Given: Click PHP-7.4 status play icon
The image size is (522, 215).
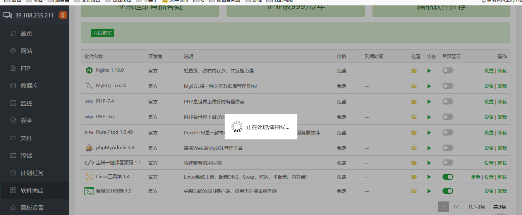Looking at the screenshot, I should coord(429,102).
